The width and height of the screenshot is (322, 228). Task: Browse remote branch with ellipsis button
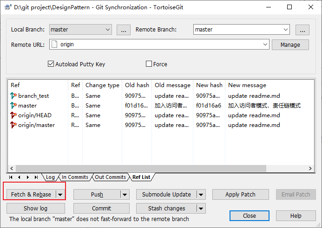pos(302,30)
